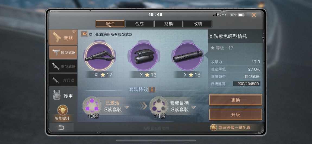Toggle the eye icon beside 以下配置適用所有輕型武器
This screenshot has width=312, height=144.
(84, 34)
